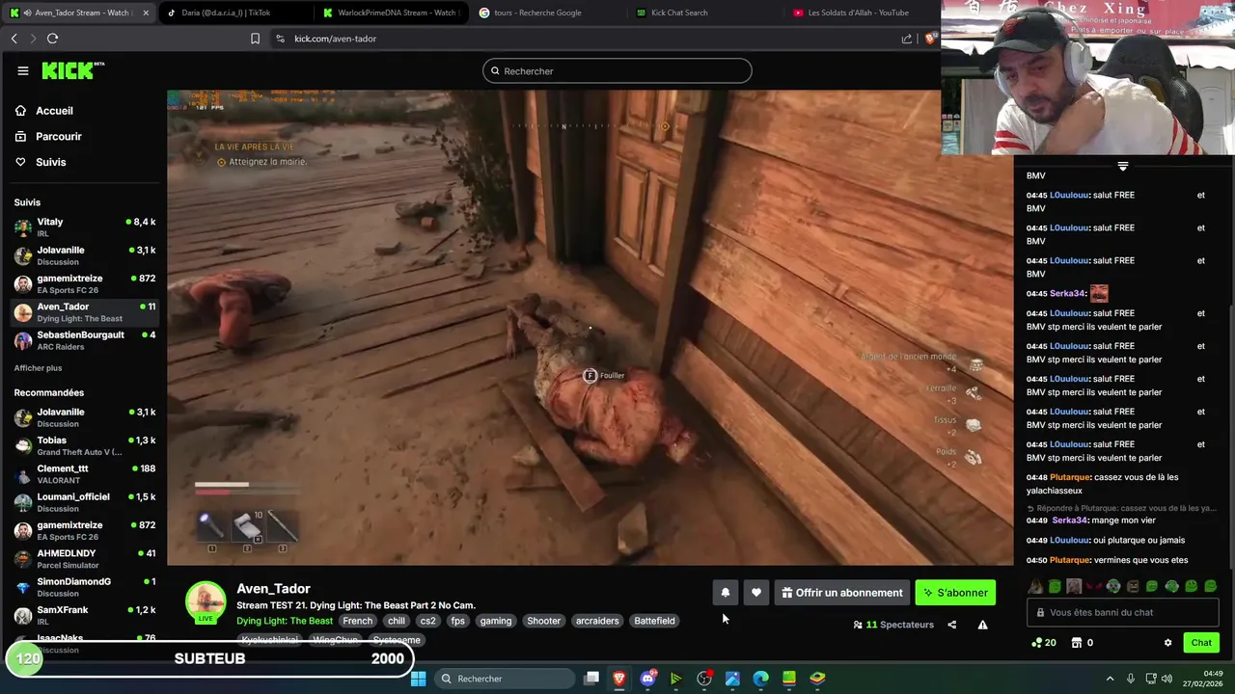
Task: Open Microsoft Edge taskbar icon
Action: [x=761, y=679]
